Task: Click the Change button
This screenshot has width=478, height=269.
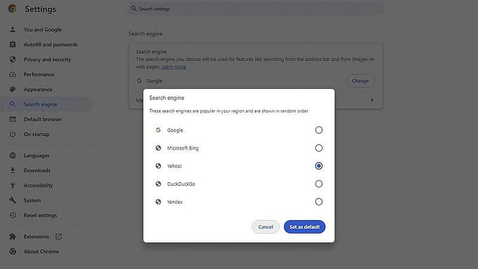Action: click(360, 81)
